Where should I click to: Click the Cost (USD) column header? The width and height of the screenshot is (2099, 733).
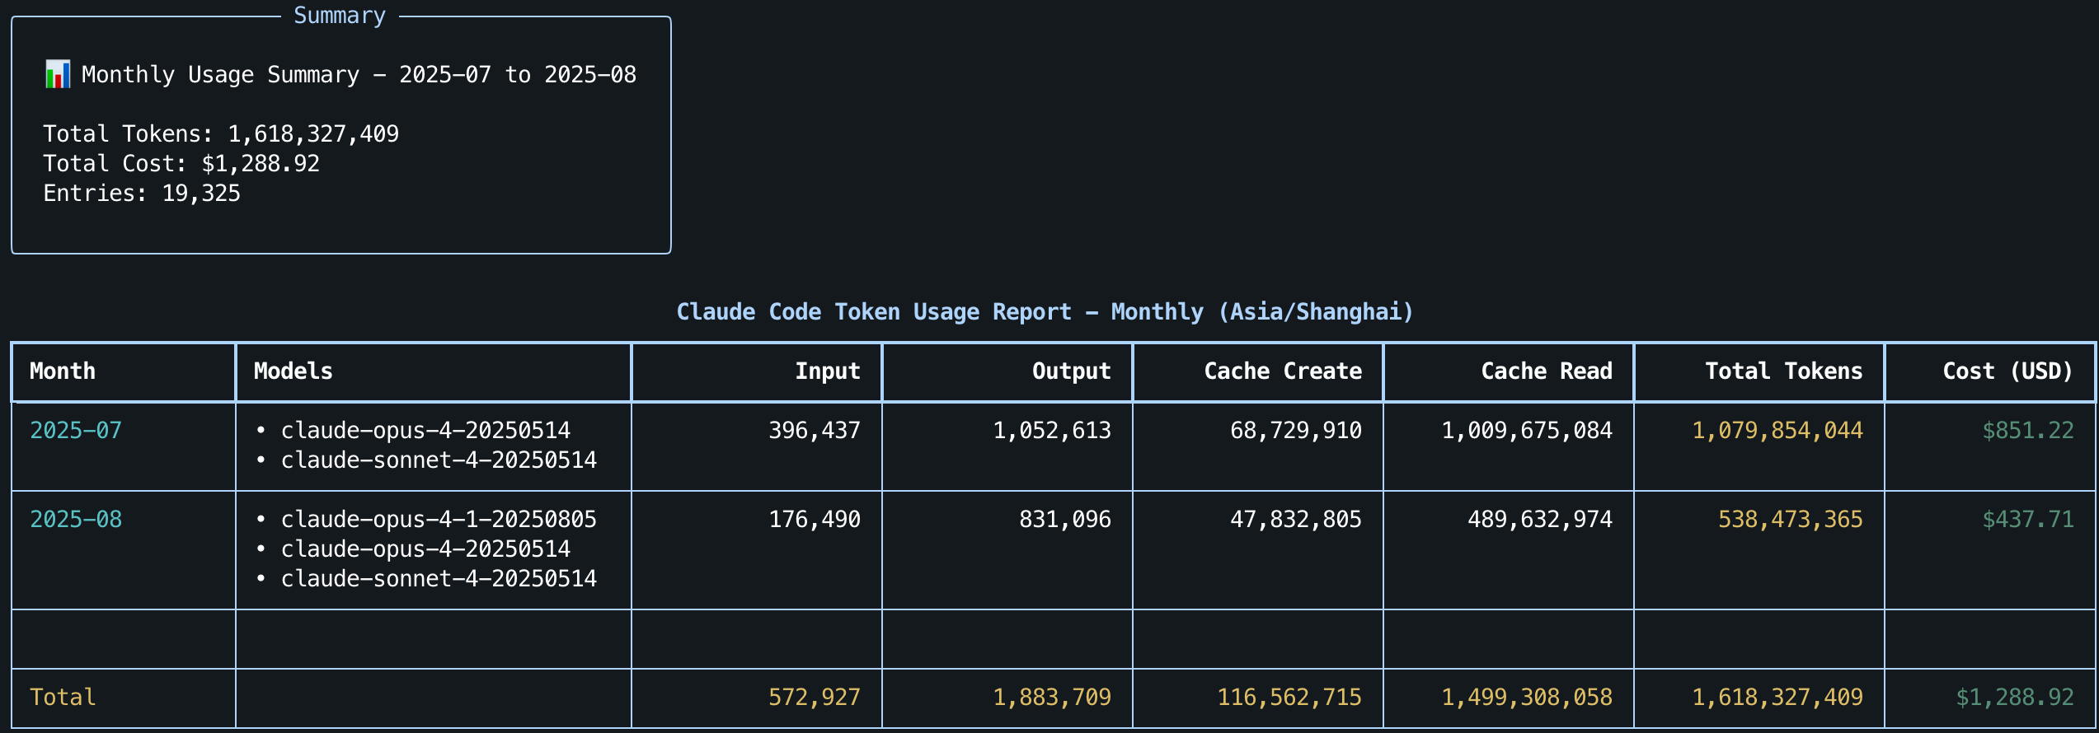2007,371
